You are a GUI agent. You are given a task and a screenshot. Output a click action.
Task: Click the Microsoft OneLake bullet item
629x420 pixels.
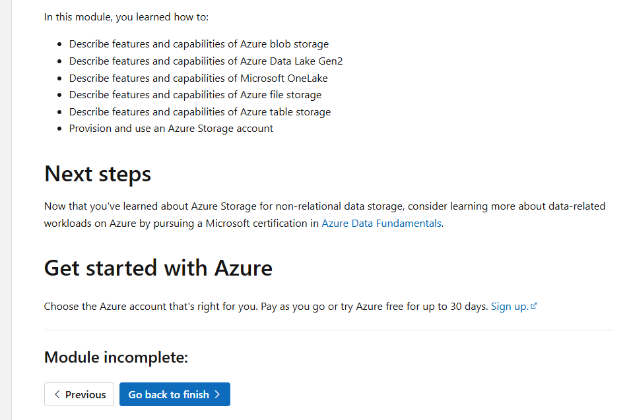[198, 78]
